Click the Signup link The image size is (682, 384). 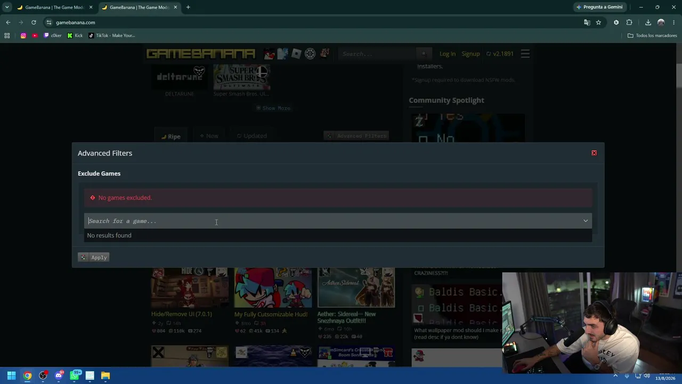(470, 54)
